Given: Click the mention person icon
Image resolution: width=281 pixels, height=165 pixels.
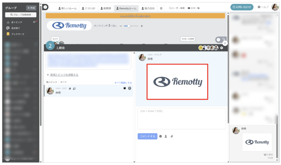Looking at the screenshot, I should [x=166, y=136].
